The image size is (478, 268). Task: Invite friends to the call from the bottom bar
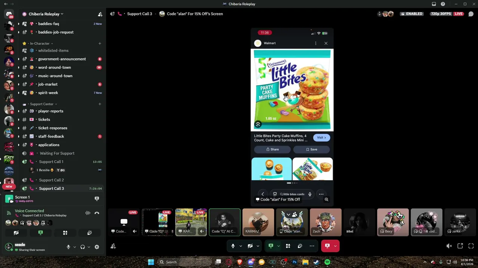click(113, 246)
